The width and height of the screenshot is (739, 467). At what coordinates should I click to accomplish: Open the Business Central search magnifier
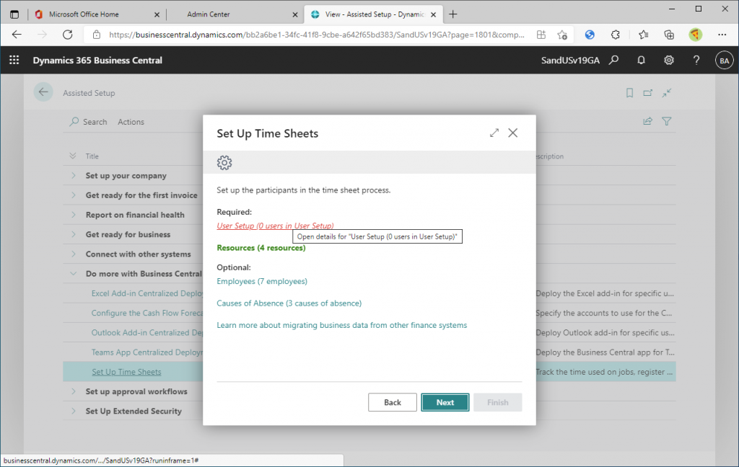pos(613,60)
